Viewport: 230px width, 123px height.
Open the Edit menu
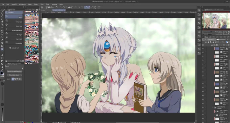pos(8,4)
